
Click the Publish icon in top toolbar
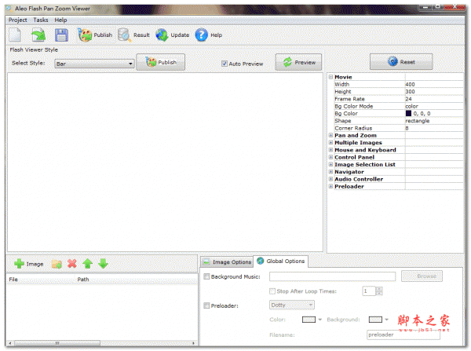[85, 35]
